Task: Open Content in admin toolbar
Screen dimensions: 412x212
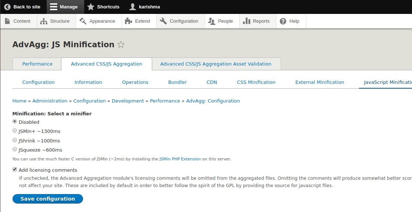Action: pyautogui.click(x=18, y=21)
